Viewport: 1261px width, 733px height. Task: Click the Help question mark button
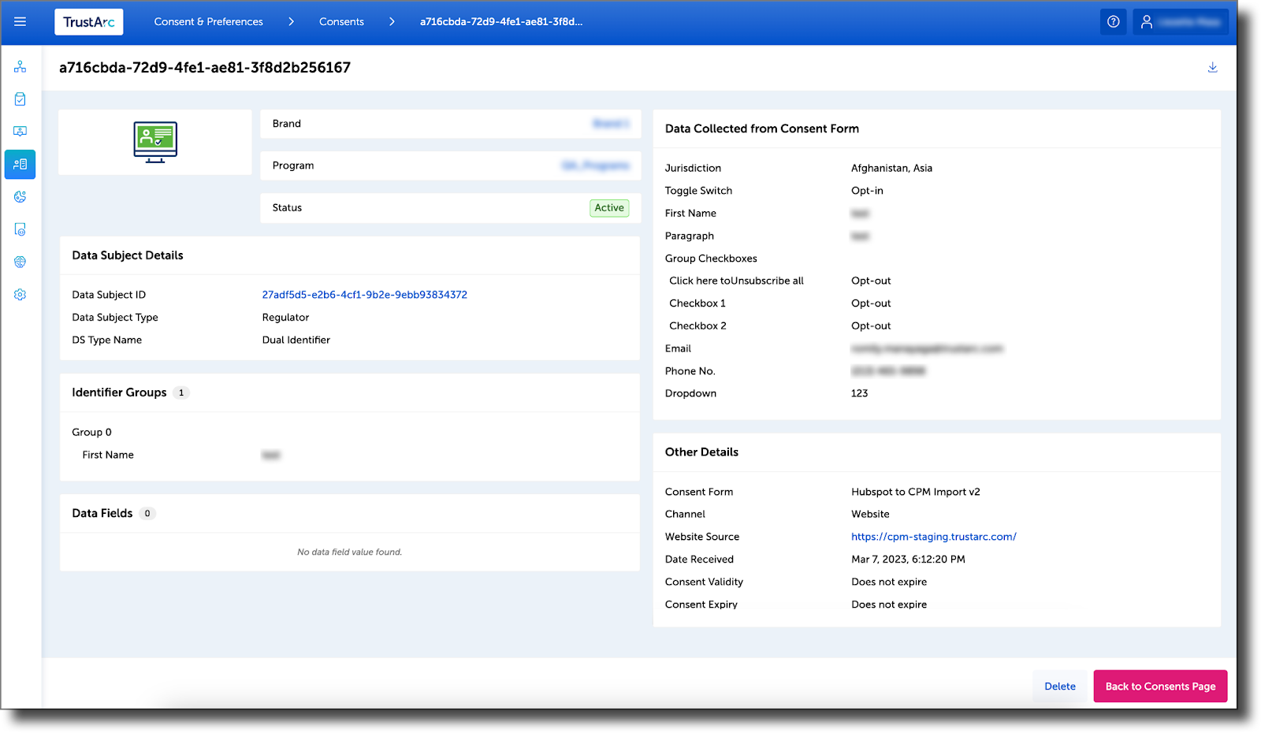pos(1114,21)
